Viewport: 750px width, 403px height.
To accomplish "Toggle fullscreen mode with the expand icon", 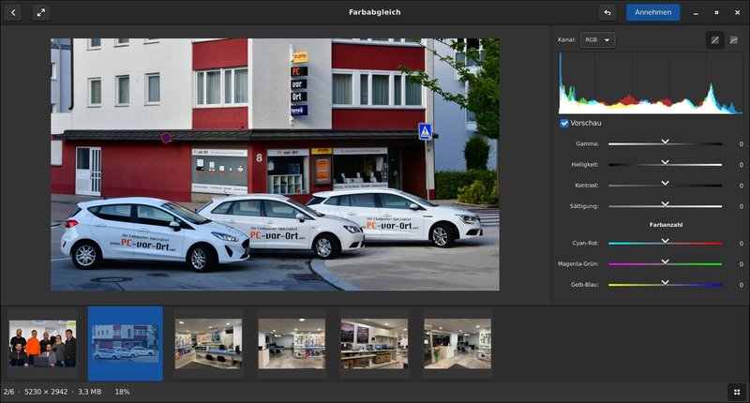I will click(41, 12).
